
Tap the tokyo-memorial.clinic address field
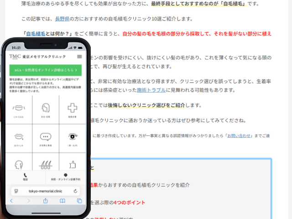(45, 191)
